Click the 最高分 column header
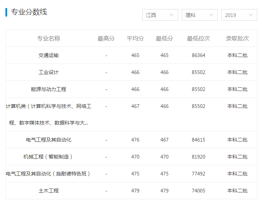Viewport: 271px width, 200px height. tap(106, 38)
